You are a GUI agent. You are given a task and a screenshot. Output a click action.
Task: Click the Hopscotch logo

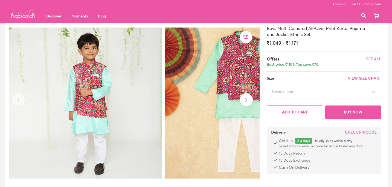(x=23, y=16)
